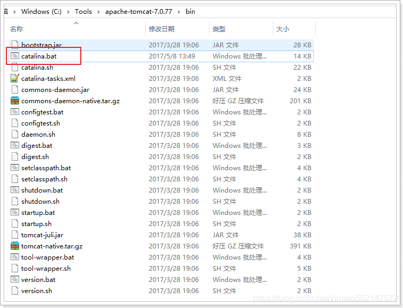Select the file name tomcat-juli.jar
Image resolution: width=403 pixels, height=308 pixels.
42,235
